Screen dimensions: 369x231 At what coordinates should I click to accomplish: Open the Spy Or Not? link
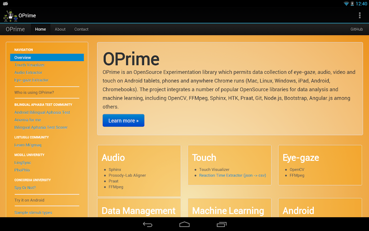[x=25, y=188]
